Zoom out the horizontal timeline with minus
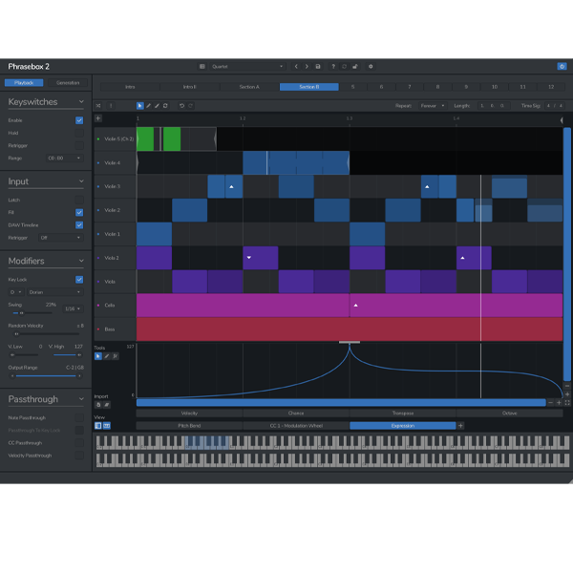Image resolution: width=573 pixels, height=573 pixels. tap(551, 402)
